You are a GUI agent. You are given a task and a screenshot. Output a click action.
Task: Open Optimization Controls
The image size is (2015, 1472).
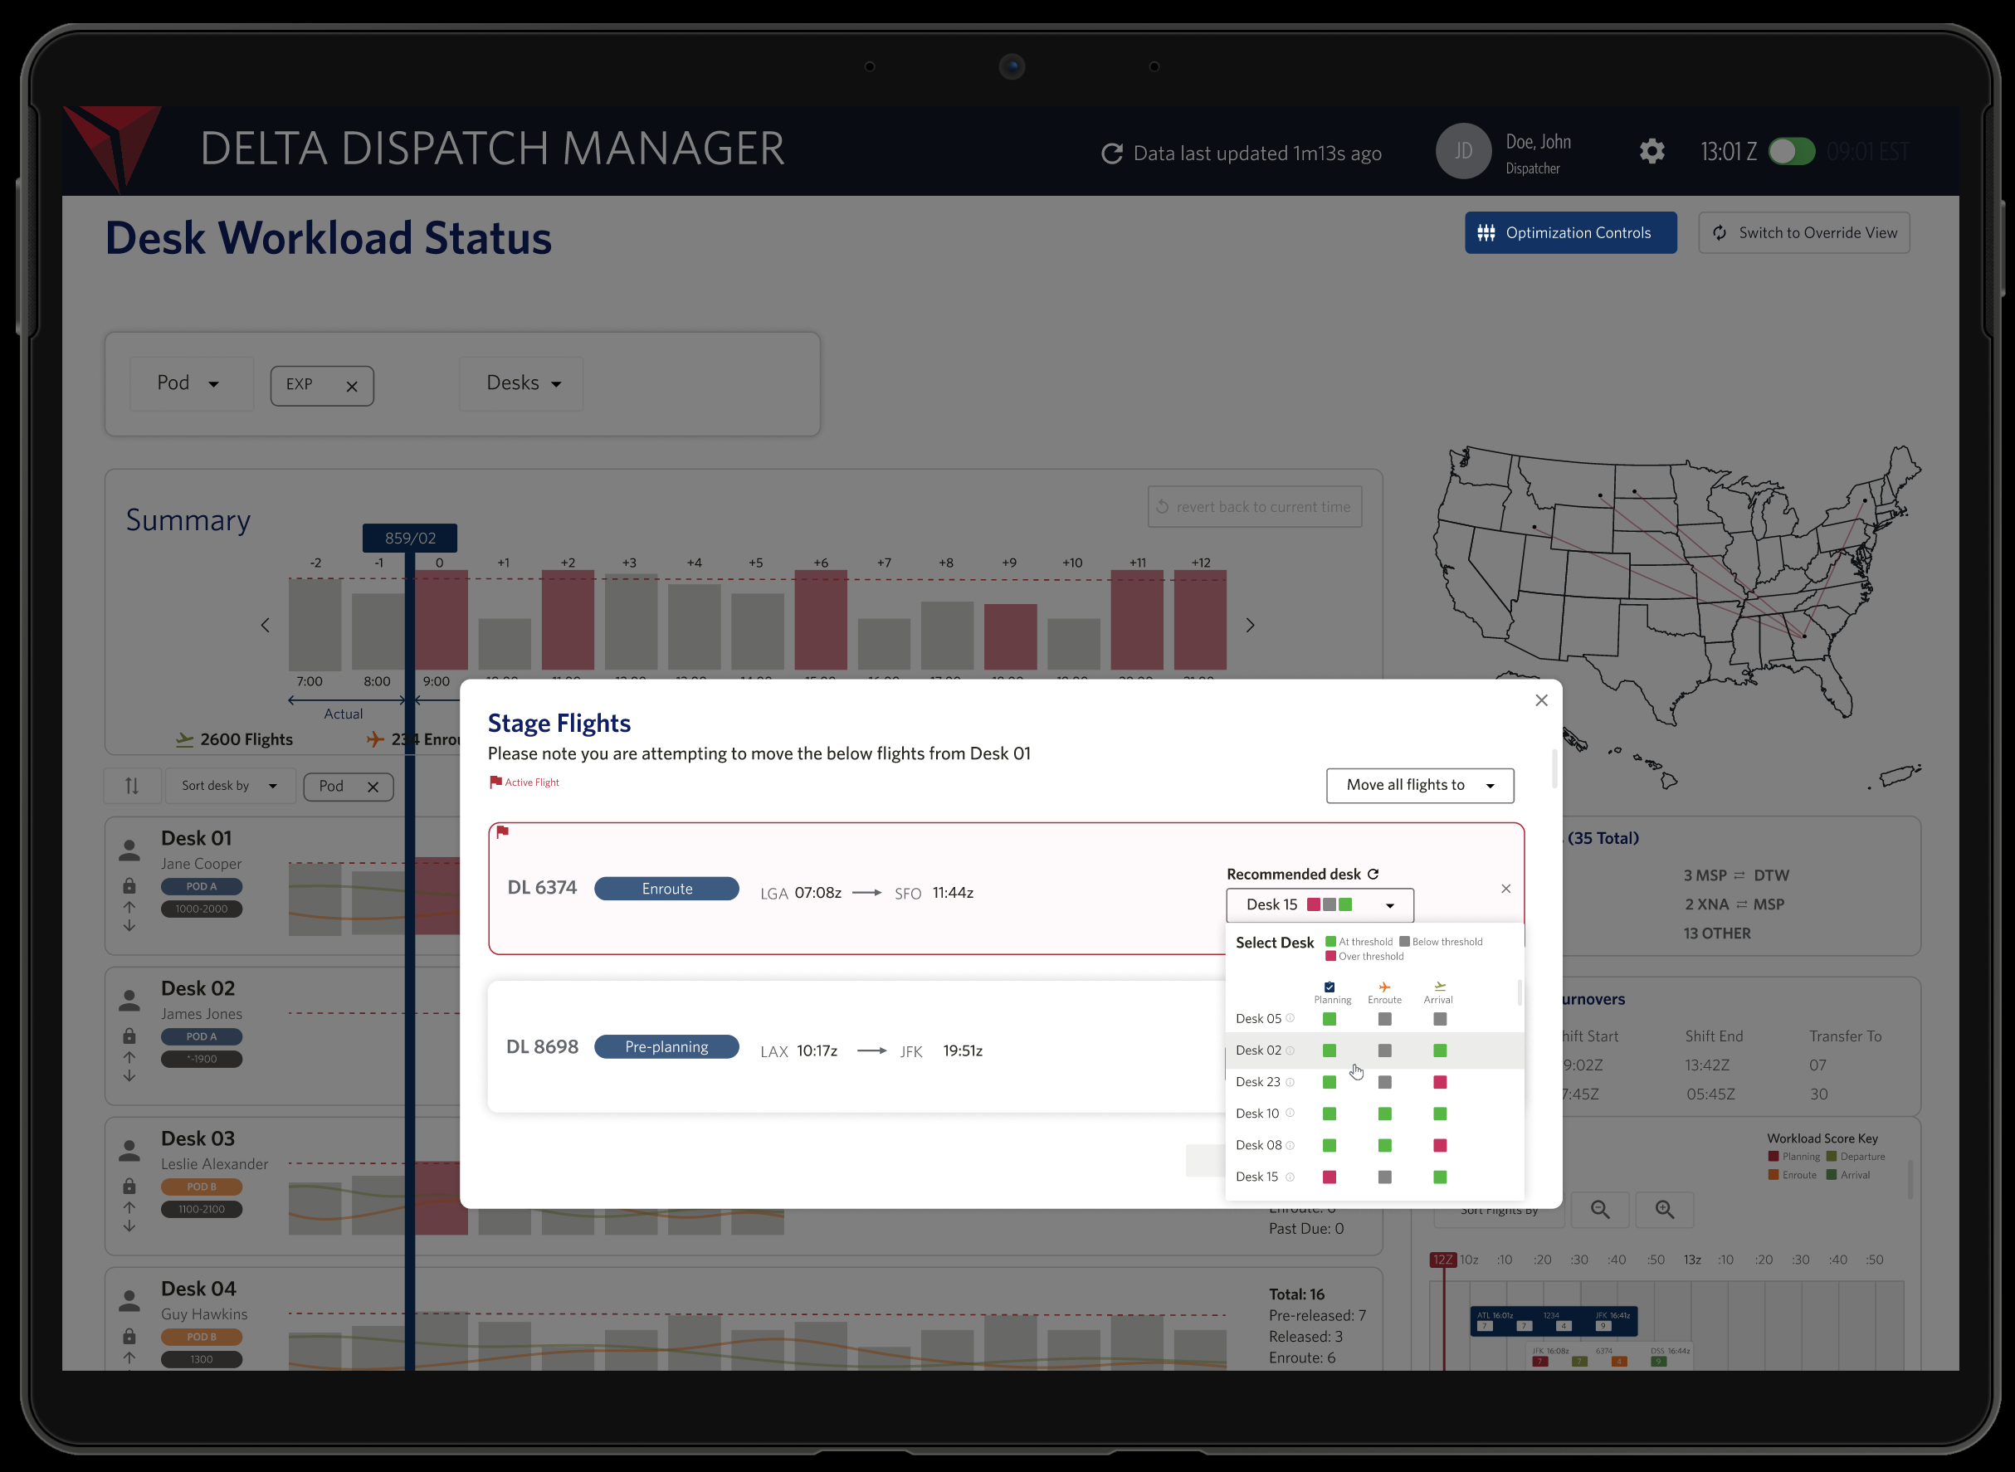click(x=1569, y=232)
